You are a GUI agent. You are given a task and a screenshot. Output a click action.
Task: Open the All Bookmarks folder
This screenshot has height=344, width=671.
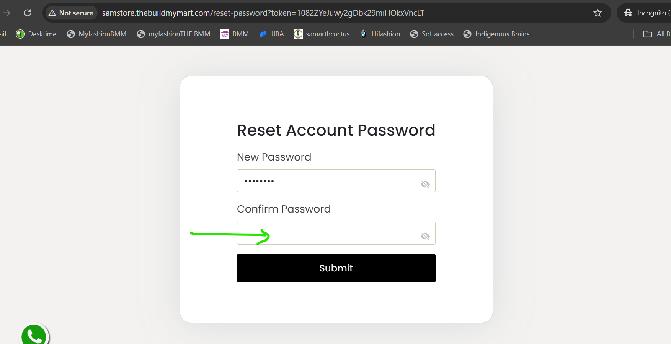pos(656,34)
